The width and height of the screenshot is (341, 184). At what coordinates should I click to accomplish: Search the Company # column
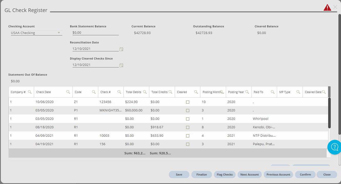30,92
